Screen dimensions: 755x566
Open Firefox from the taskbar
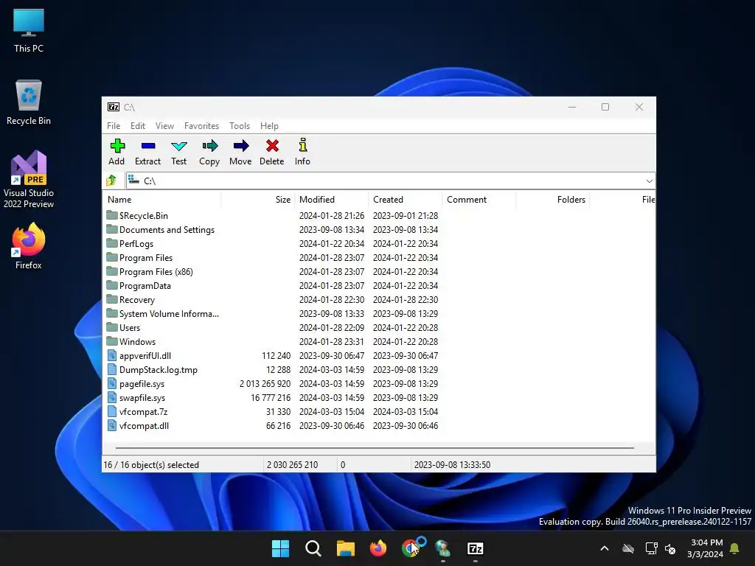click(x=378, y=548)
